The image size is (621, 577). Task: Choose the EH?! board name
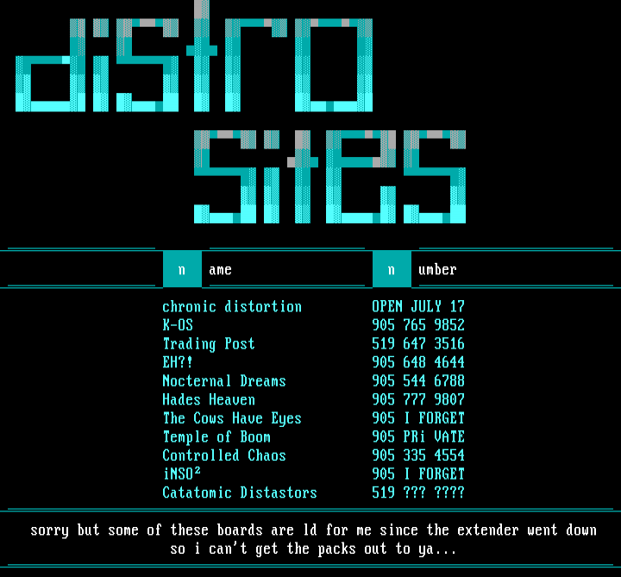click(178, 362)
